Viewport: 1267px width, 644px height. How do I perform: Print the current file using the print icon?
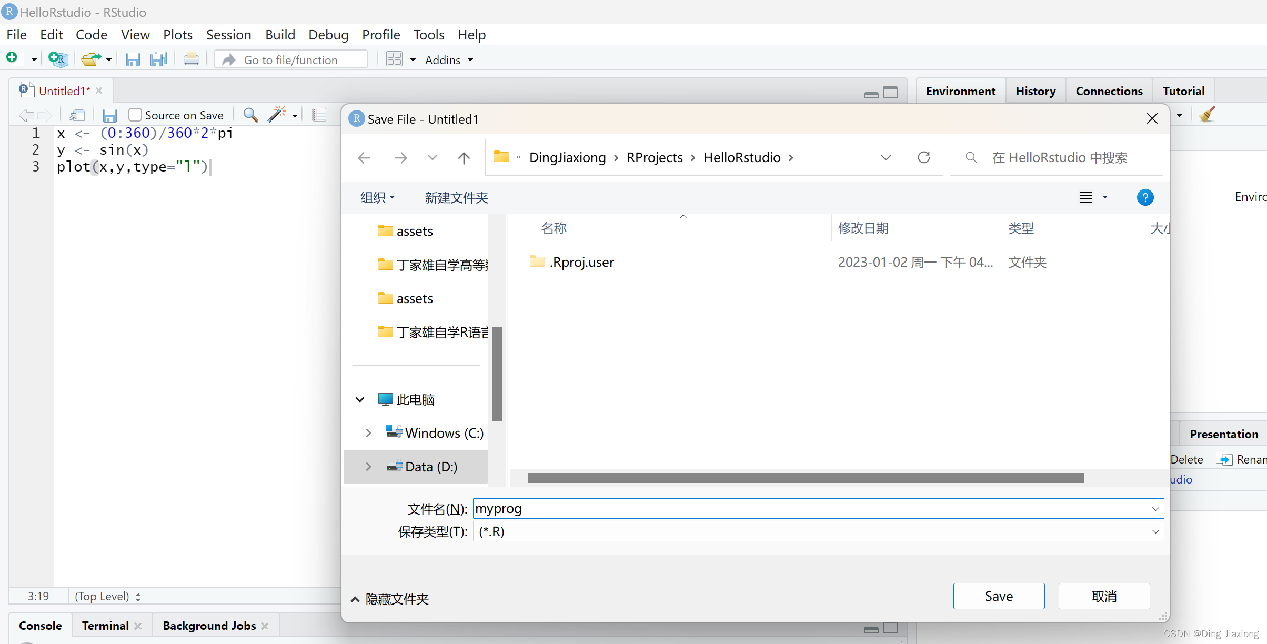[x=190, y=59]
